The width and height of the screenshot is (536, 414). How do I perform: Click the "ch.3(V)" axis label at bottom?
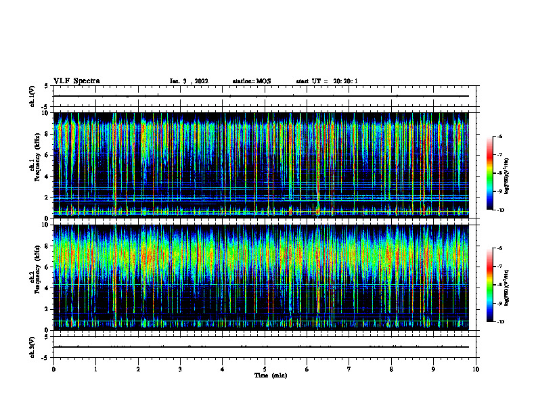click(32, 347)
